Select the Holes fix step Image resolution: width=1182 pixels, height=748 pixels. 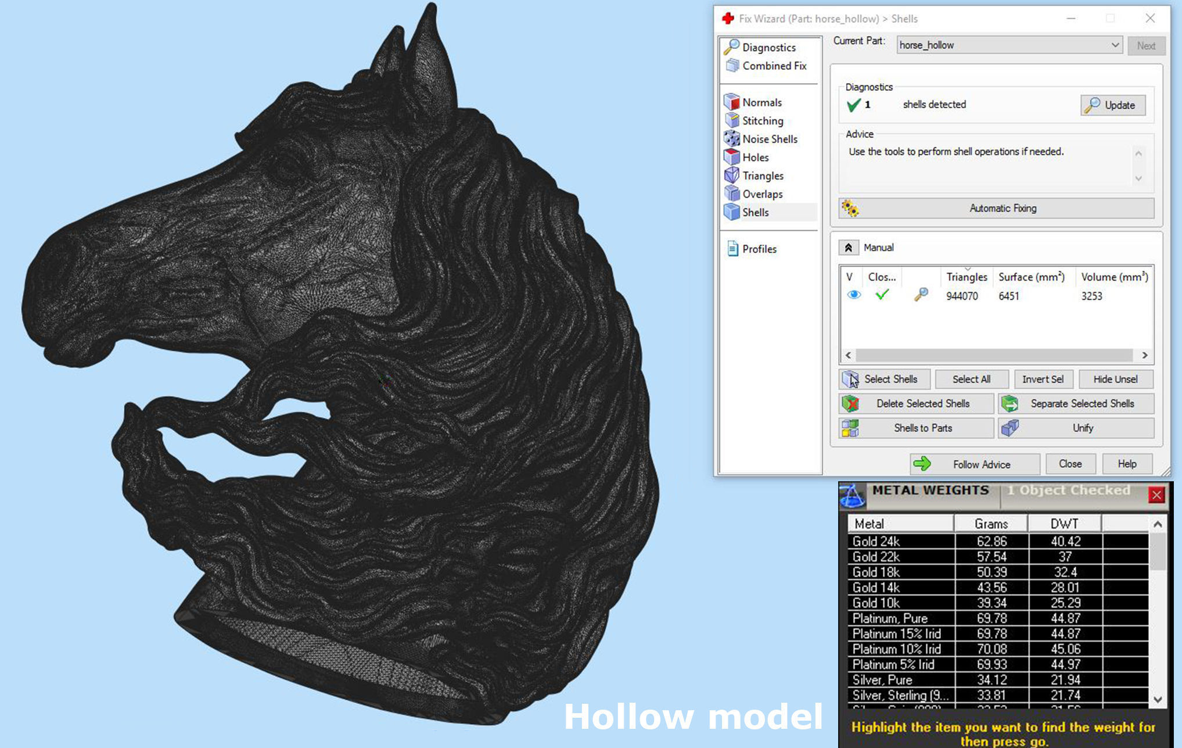coord(755,158)
